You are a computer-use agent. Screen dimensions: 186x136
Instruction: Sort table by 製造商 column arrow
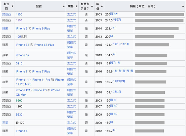(x=13, y=6)
